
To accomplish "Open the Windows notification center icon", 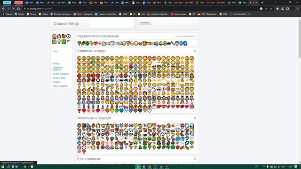I will (x=296, y=167).
